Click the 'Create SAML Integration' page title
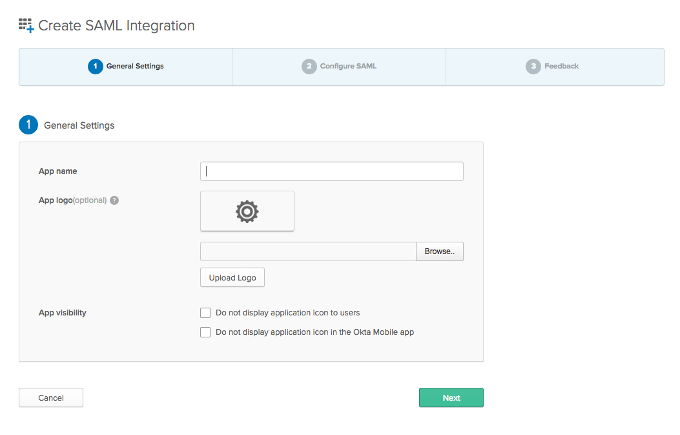Viewport: 680px width, 435px height. click(116, 26)
